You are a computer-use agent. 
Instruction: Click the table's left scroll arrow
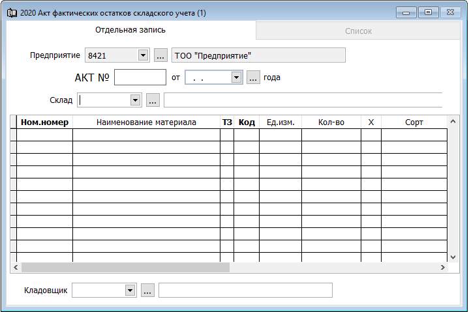15,267
